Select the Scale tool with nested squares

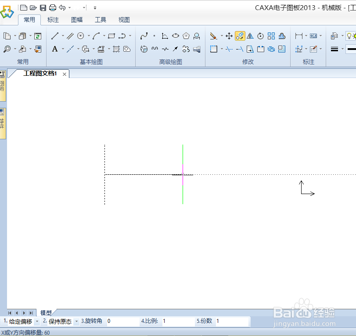(282, 49)
